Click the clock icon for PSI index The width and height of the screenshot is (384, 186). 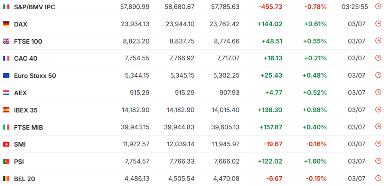tap(378, 161)
